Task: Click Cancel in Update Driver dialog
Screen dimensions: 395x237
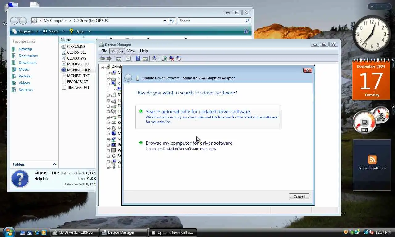Action: (299, 197)
